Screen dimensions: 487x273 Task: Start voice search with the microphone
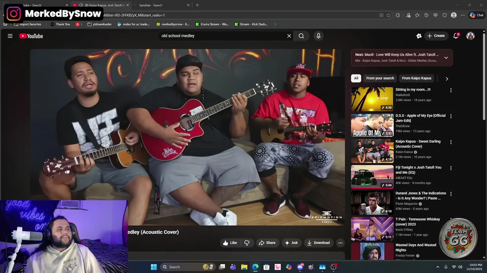[x=318, y=36]
